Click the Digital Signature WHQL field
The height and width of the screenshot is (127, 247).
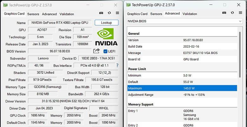[x=103, y=108]
